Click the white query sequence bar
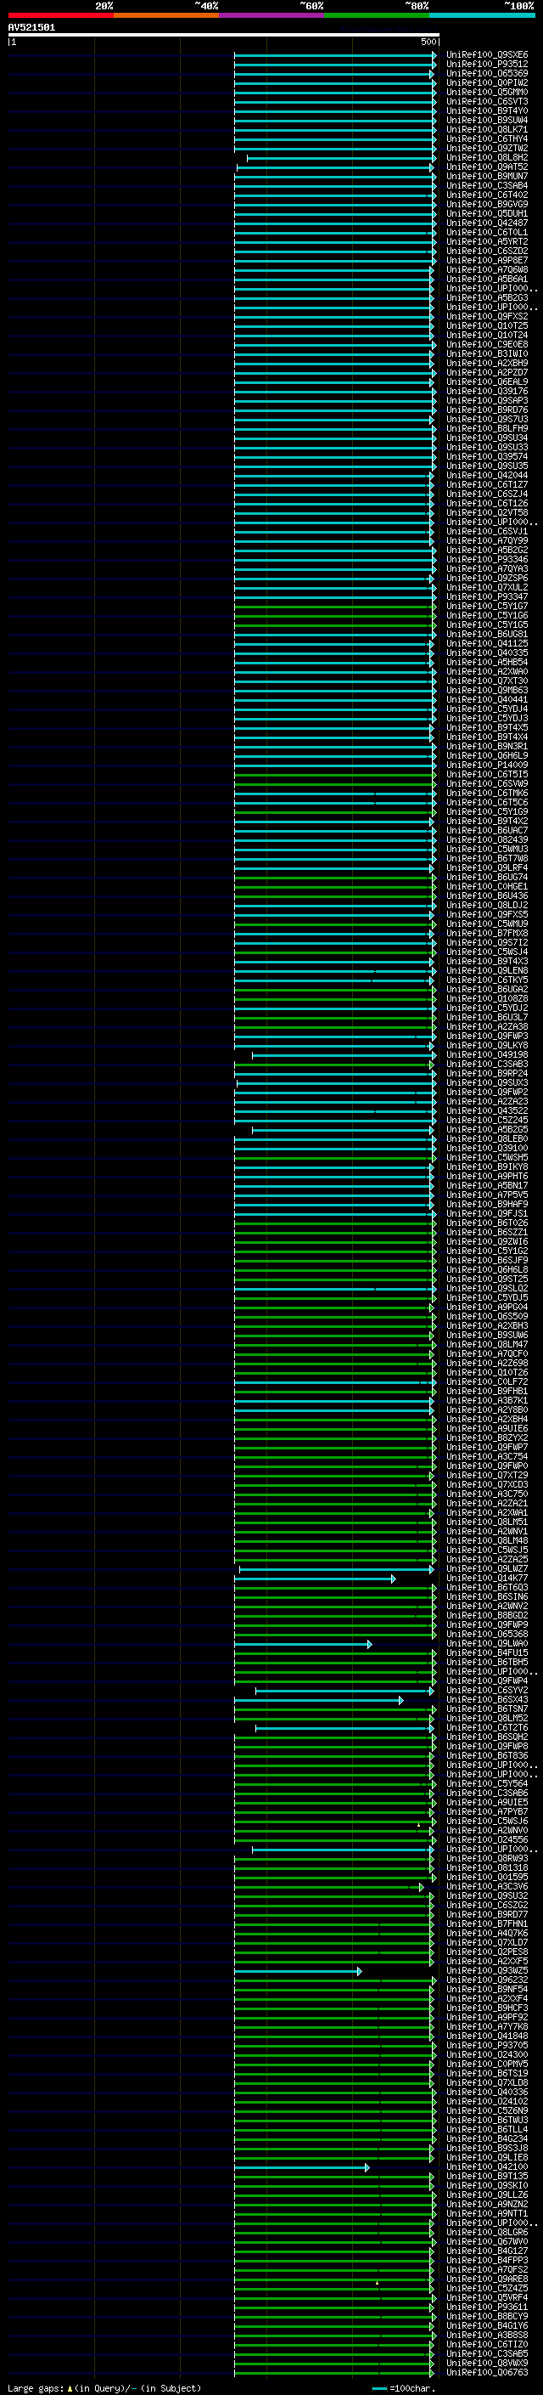The width and height of the screenshot is (543, 2395). click(224, 36)
